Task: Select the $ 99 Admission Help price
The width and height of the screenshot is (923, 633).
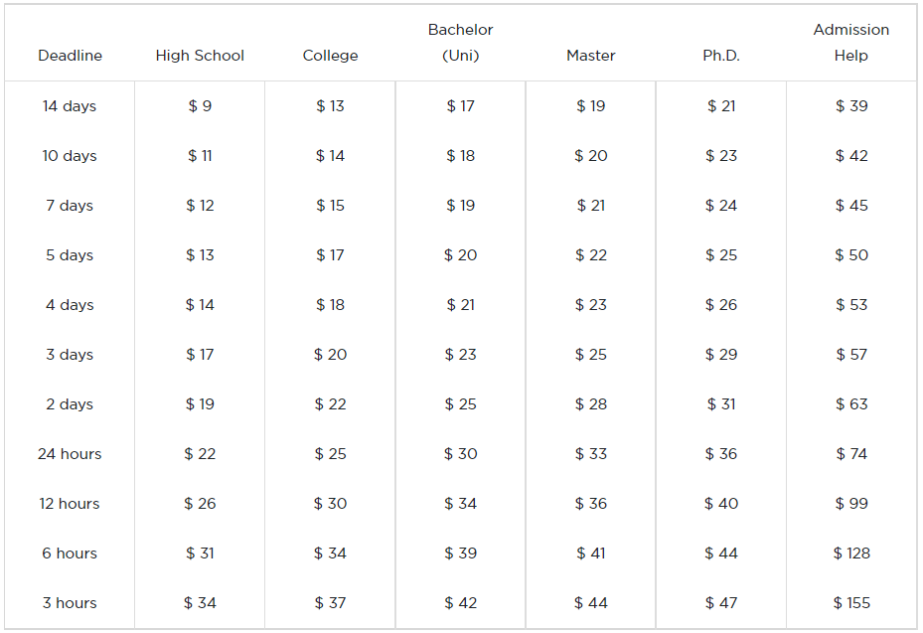Action: click(851, 504)
